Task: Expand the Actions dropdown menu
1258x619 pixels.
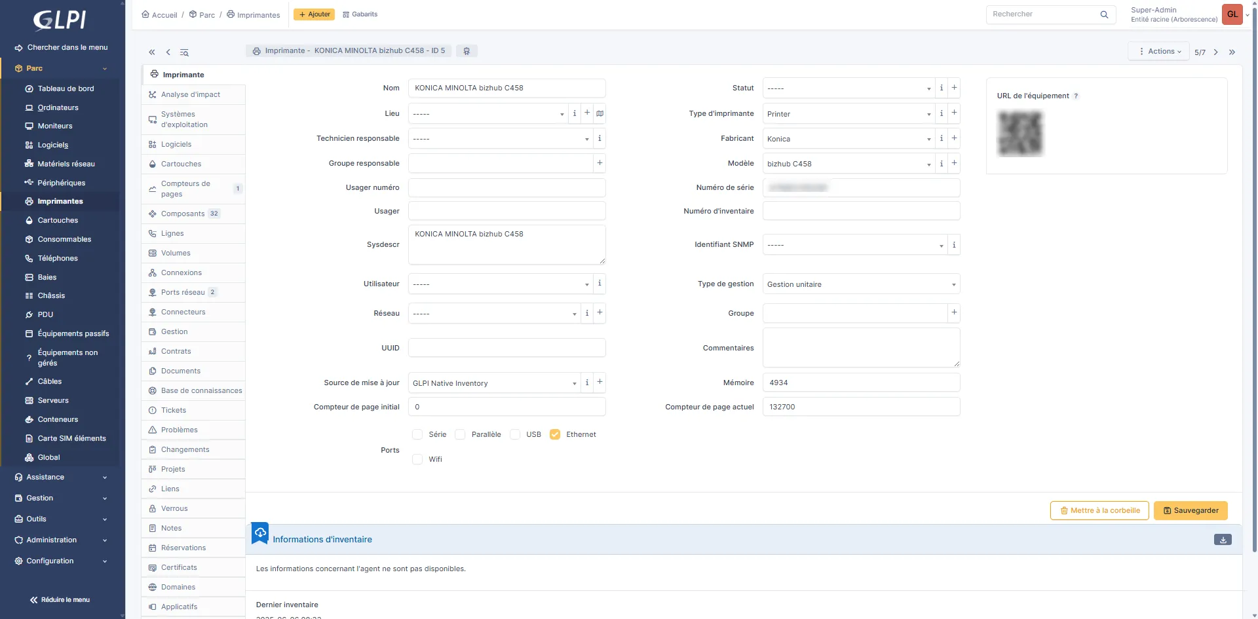Action: (x=1158, y=51)
